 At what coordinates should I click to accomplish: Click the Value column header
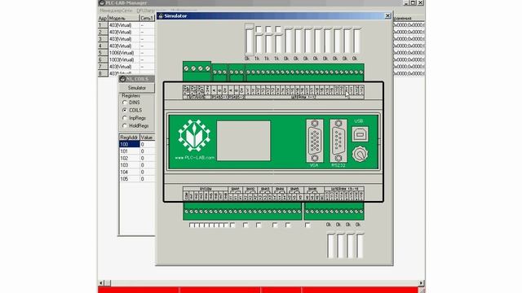pos(147,138)
